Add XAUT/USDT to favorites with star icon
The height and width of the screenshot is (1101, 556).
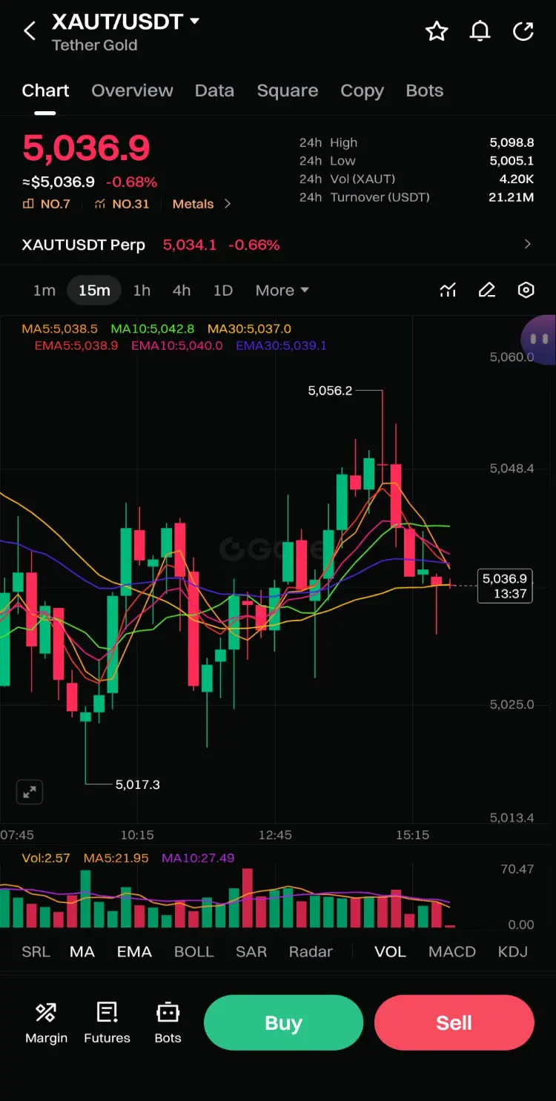coord(437,31)
